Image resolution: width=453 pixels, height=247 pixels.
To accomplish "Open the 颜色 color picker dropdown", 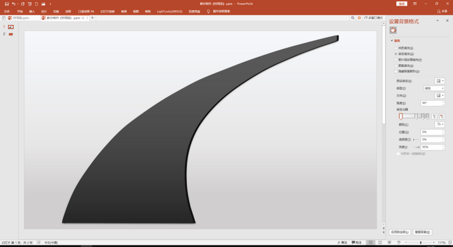I will pyautogui.click(x=439, y=124).
